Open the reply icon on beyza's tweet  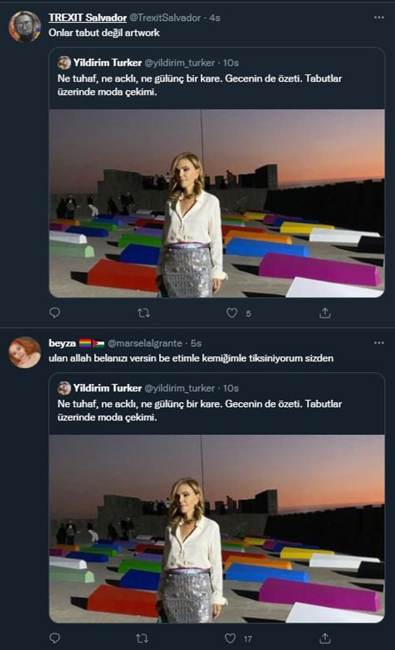pos(55,638)
